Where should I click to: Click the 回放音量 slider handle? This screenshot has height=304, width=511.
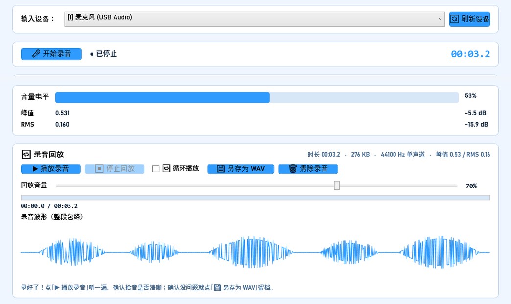[x=337, y=186]
